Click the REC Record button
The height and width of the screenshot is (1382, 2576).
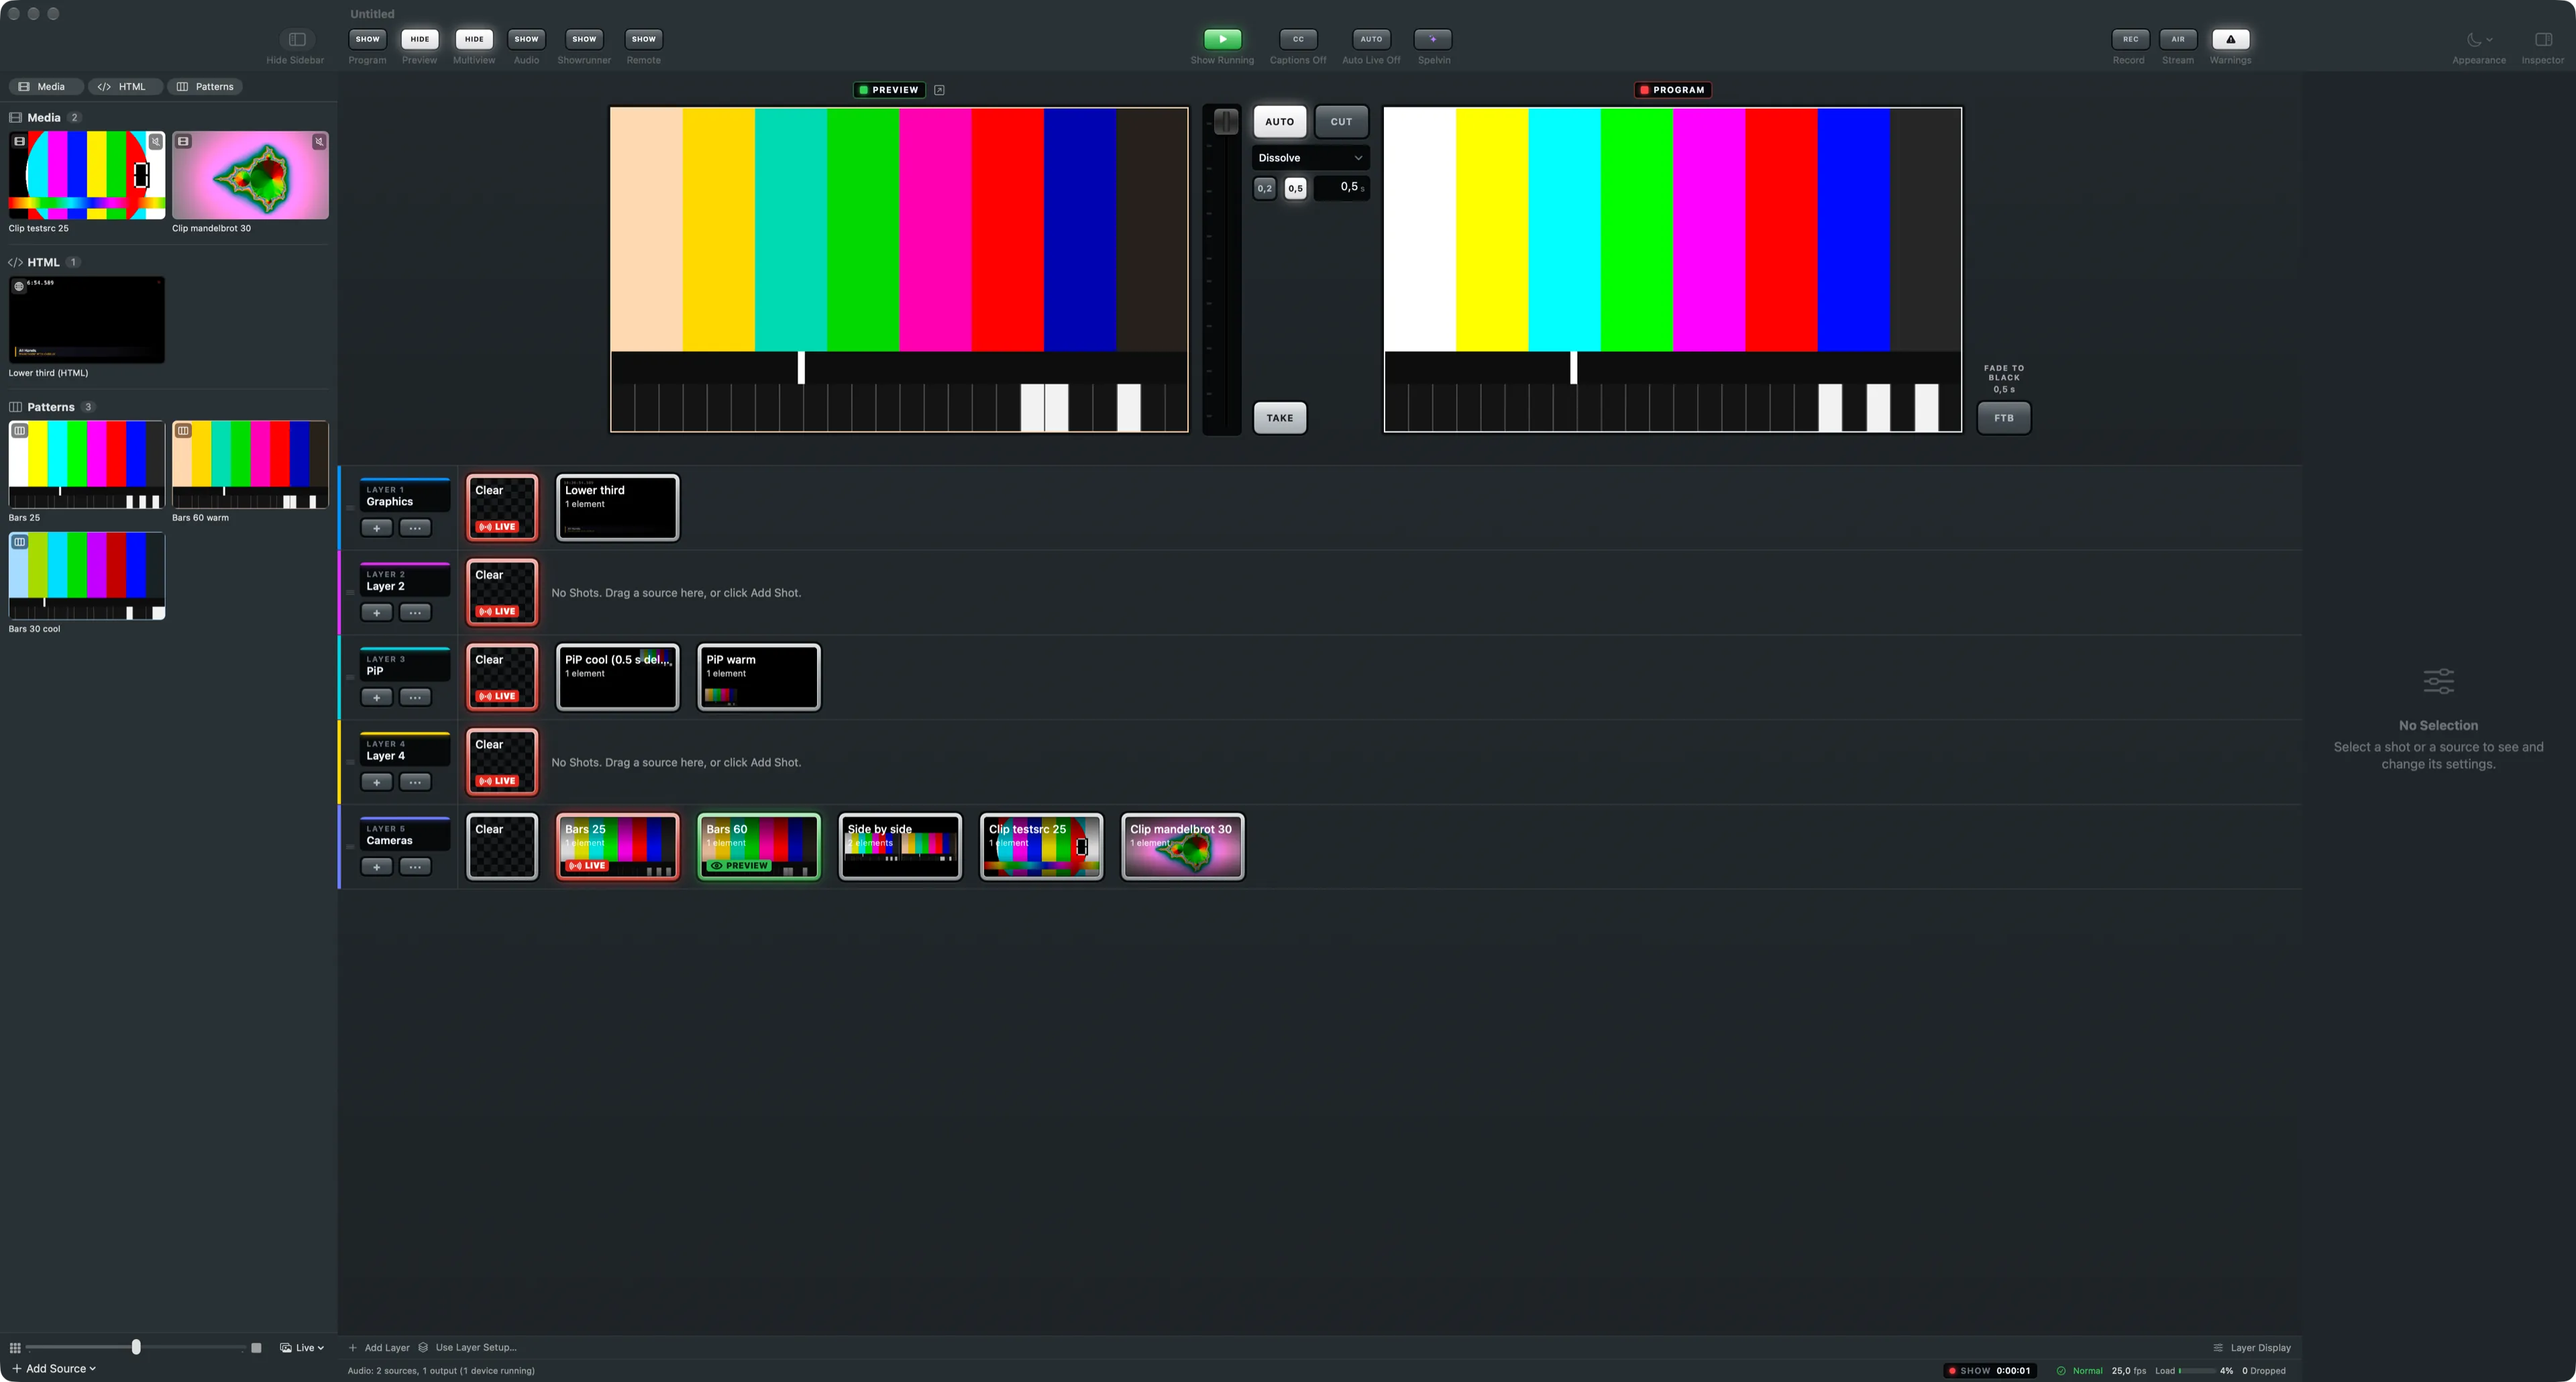[x=2130, y=39]
